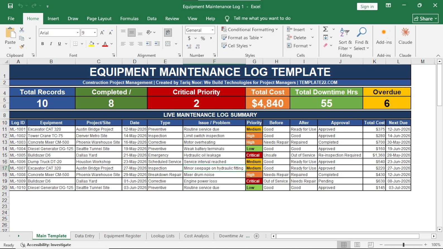
Task: Click the Cut scissors icon
Action: [x=21, y=30]
